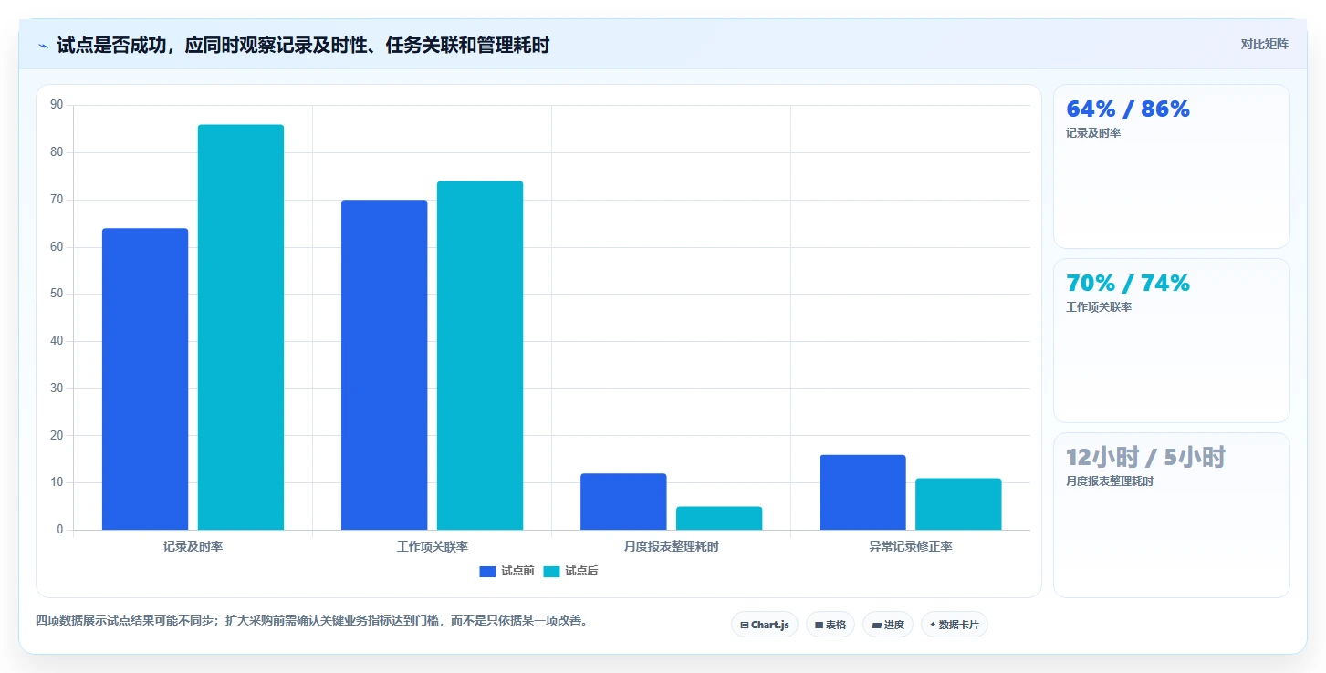Click the 记录及时率 x-axis label
1326x673 pixels.
(193, 547)
